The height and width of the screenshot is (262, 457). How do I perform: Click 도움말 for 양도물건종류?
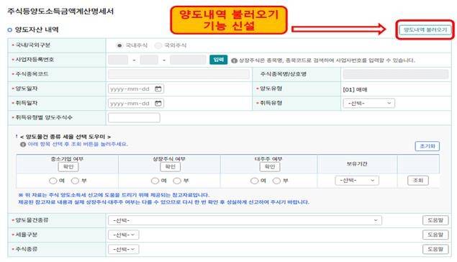pos(435,220)
